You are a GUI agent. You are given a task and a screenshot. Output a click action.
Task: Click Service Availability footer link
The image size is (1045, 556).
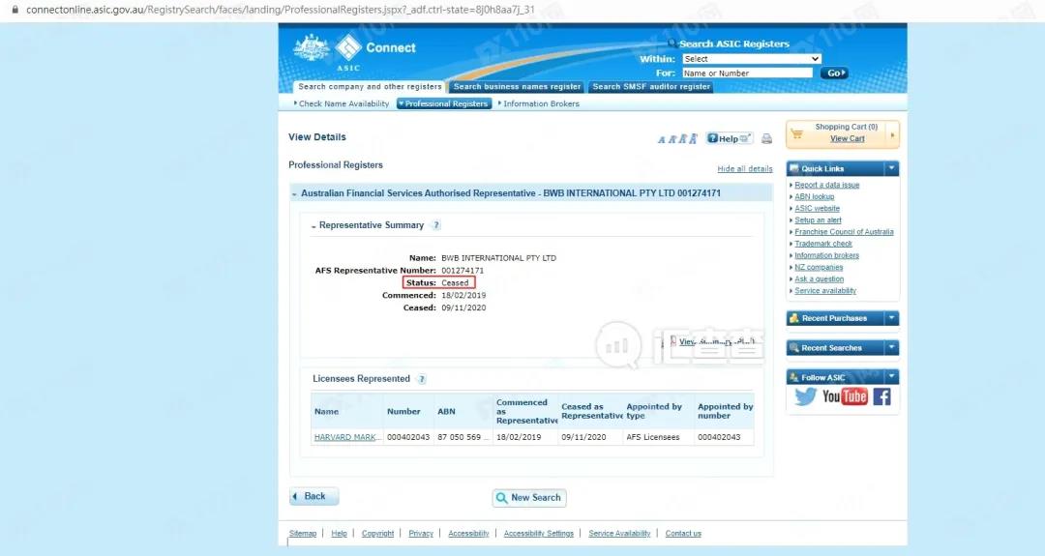click(619, 534)
